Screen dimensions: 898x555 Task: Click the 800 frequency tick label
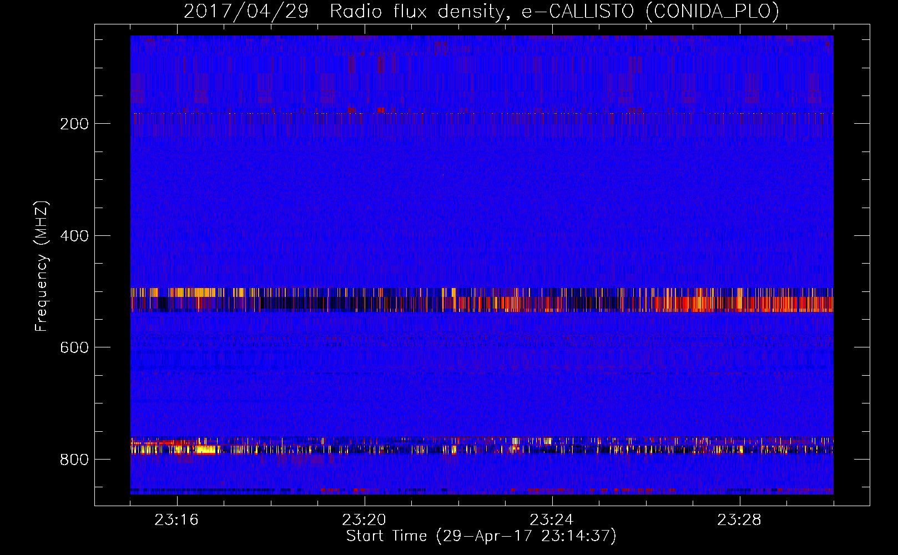pyautogui.click(x=74, y=460)
